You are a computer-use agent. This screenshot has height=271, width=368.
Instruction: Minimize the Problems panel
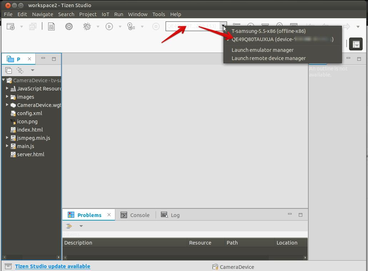click(x=290, y=214)
